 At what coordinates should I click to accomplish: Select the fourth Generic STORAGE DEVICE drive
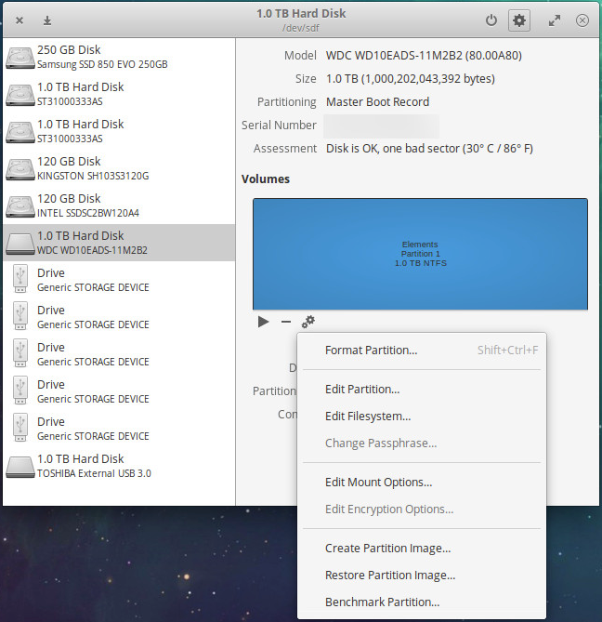[119, 392]
